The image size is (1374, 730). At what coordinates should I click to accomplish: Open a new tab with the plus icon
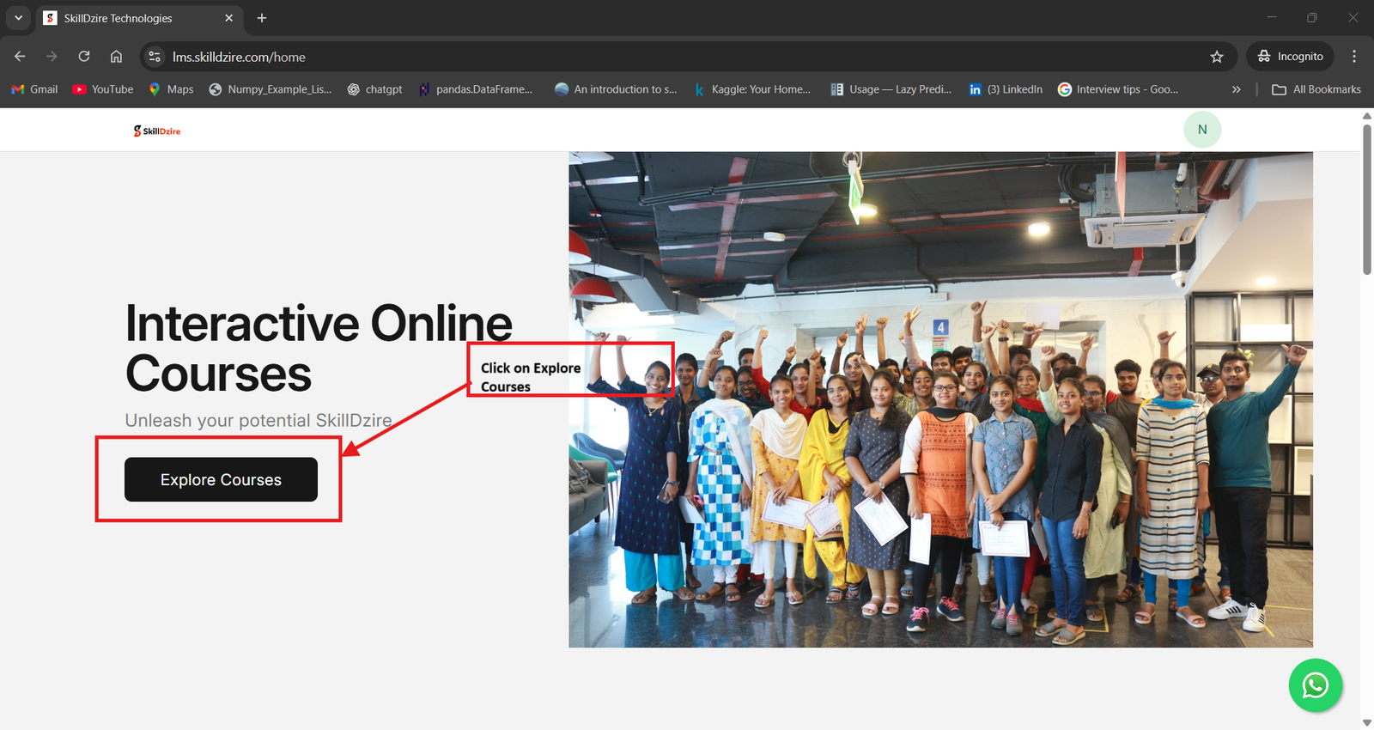pos(262,18)
